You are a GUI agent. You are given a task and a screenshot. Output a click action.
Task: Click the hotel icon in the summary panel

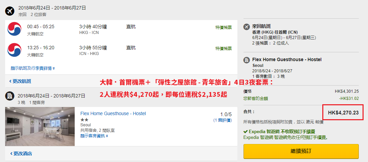247,60
